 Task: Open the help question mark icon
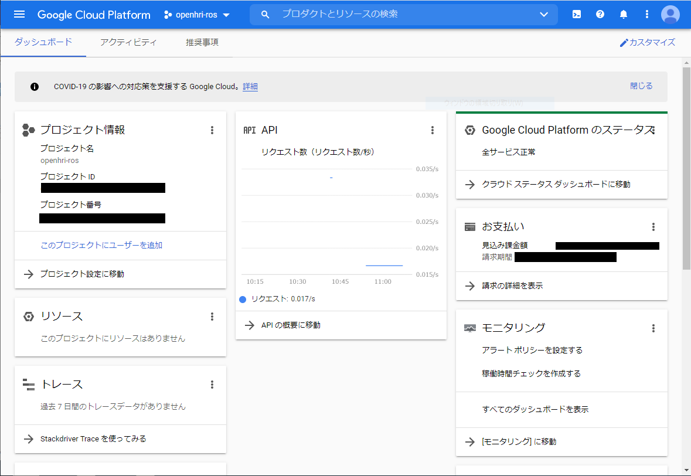pyautogui.click(x=600, y=15)
